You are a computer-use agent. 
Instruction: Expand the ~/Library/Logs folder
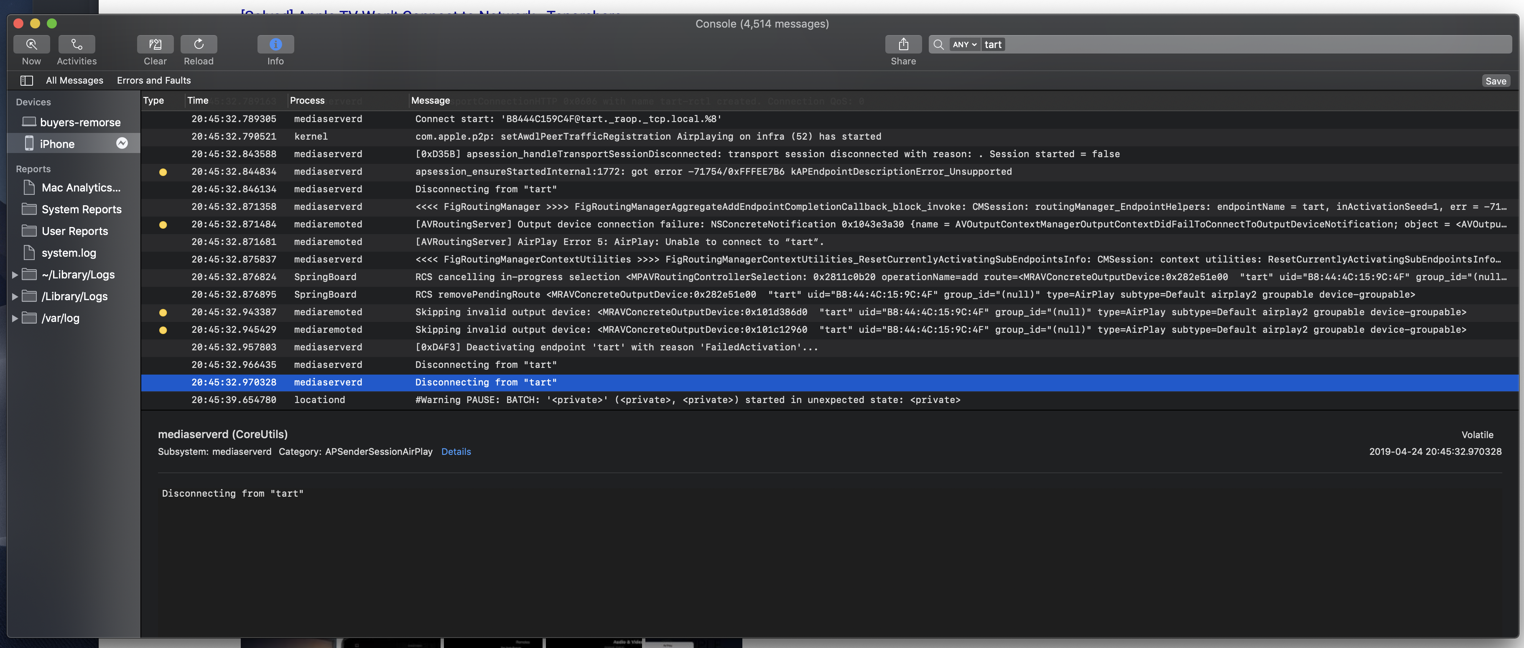click(15, 275)
